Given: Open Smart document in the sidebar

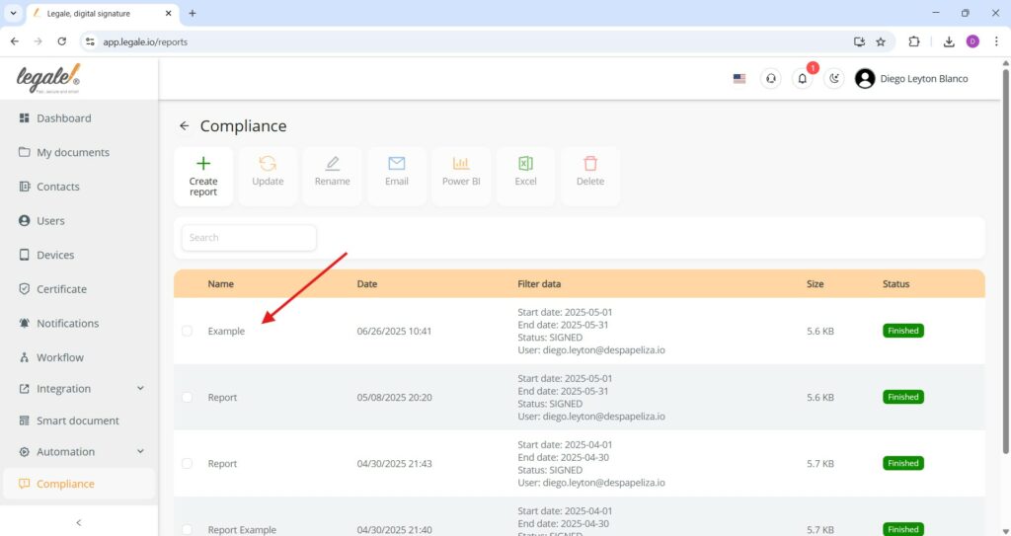Looking at the screenshot, I should tap(68, 421).
